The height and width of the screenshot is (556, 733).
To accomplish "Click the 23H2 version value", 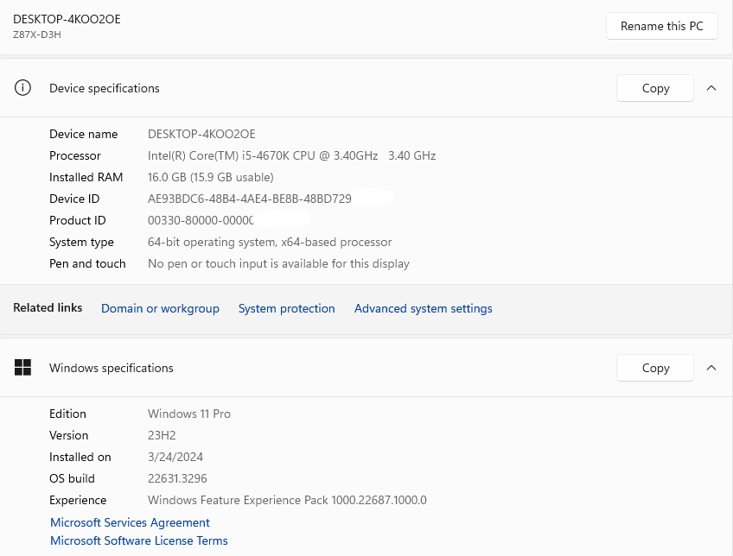I will coord(162,435).
